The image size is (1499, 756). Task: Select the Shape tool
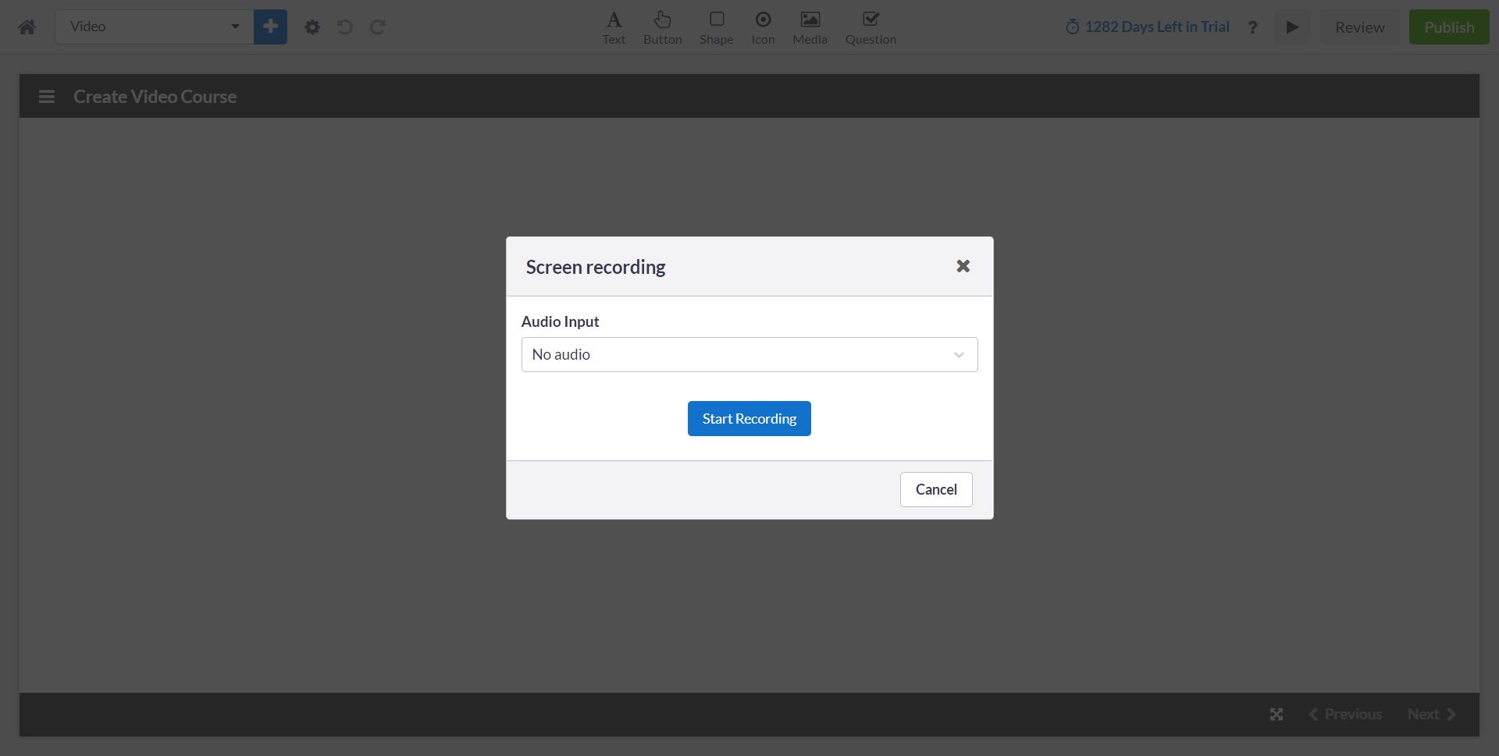[716, 28]
